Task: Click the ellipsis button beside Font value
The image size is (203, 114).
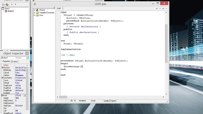Action: (x=24, y=96)
